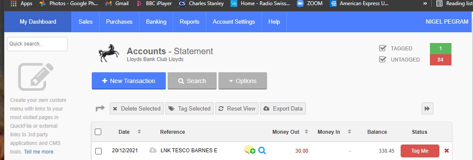Delete transaction with the red X icon
The height and width of the screenshot is (160, 473).
[446, 151]
